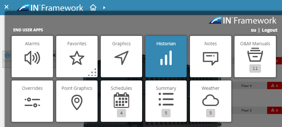Open the Overrides sliders tile

(32, 101)
